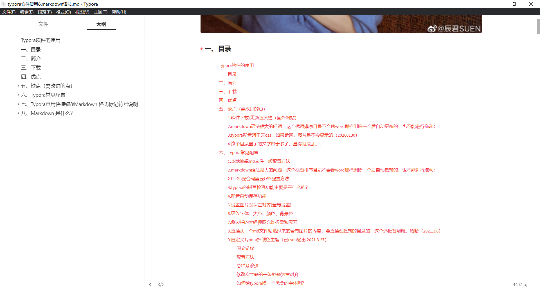This screenshot has width=540, height=289.
Task: Close the Typora window
Action: click(531, 4)
